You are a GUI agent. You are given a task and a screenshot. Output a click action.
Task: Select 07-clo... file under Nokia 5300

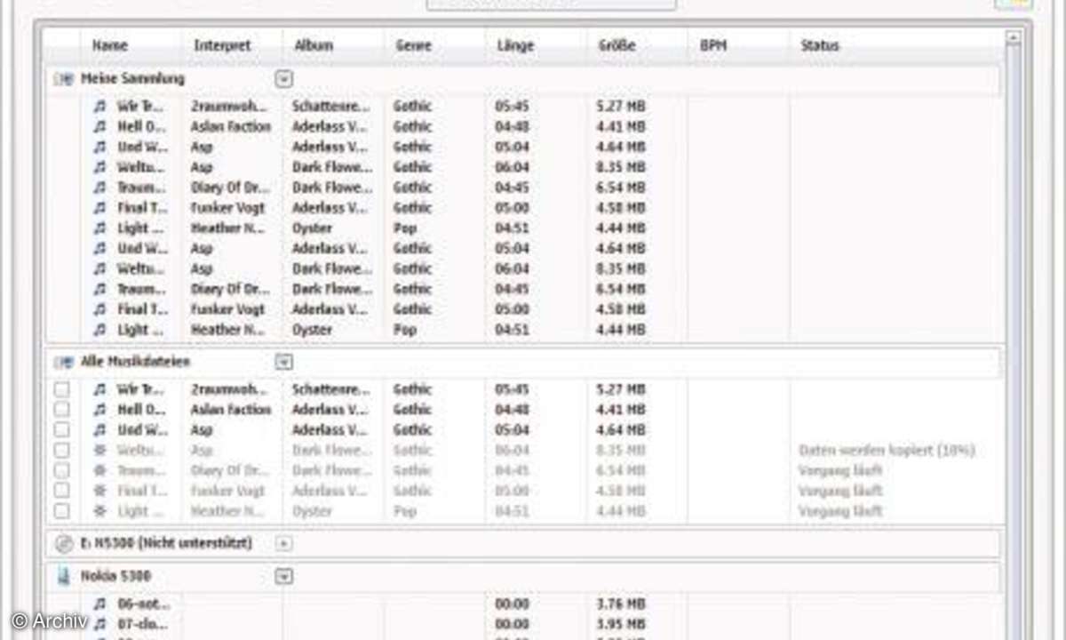tap(144, 624)
